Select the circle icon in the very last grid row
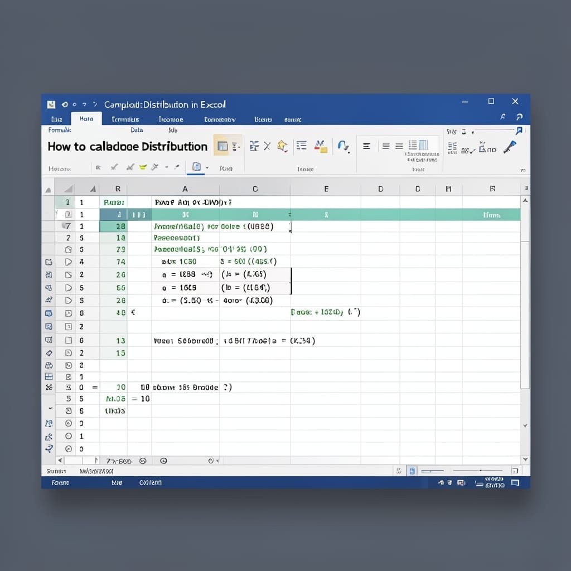This screenshot has width=571, height=571. [x=69, y=449]
